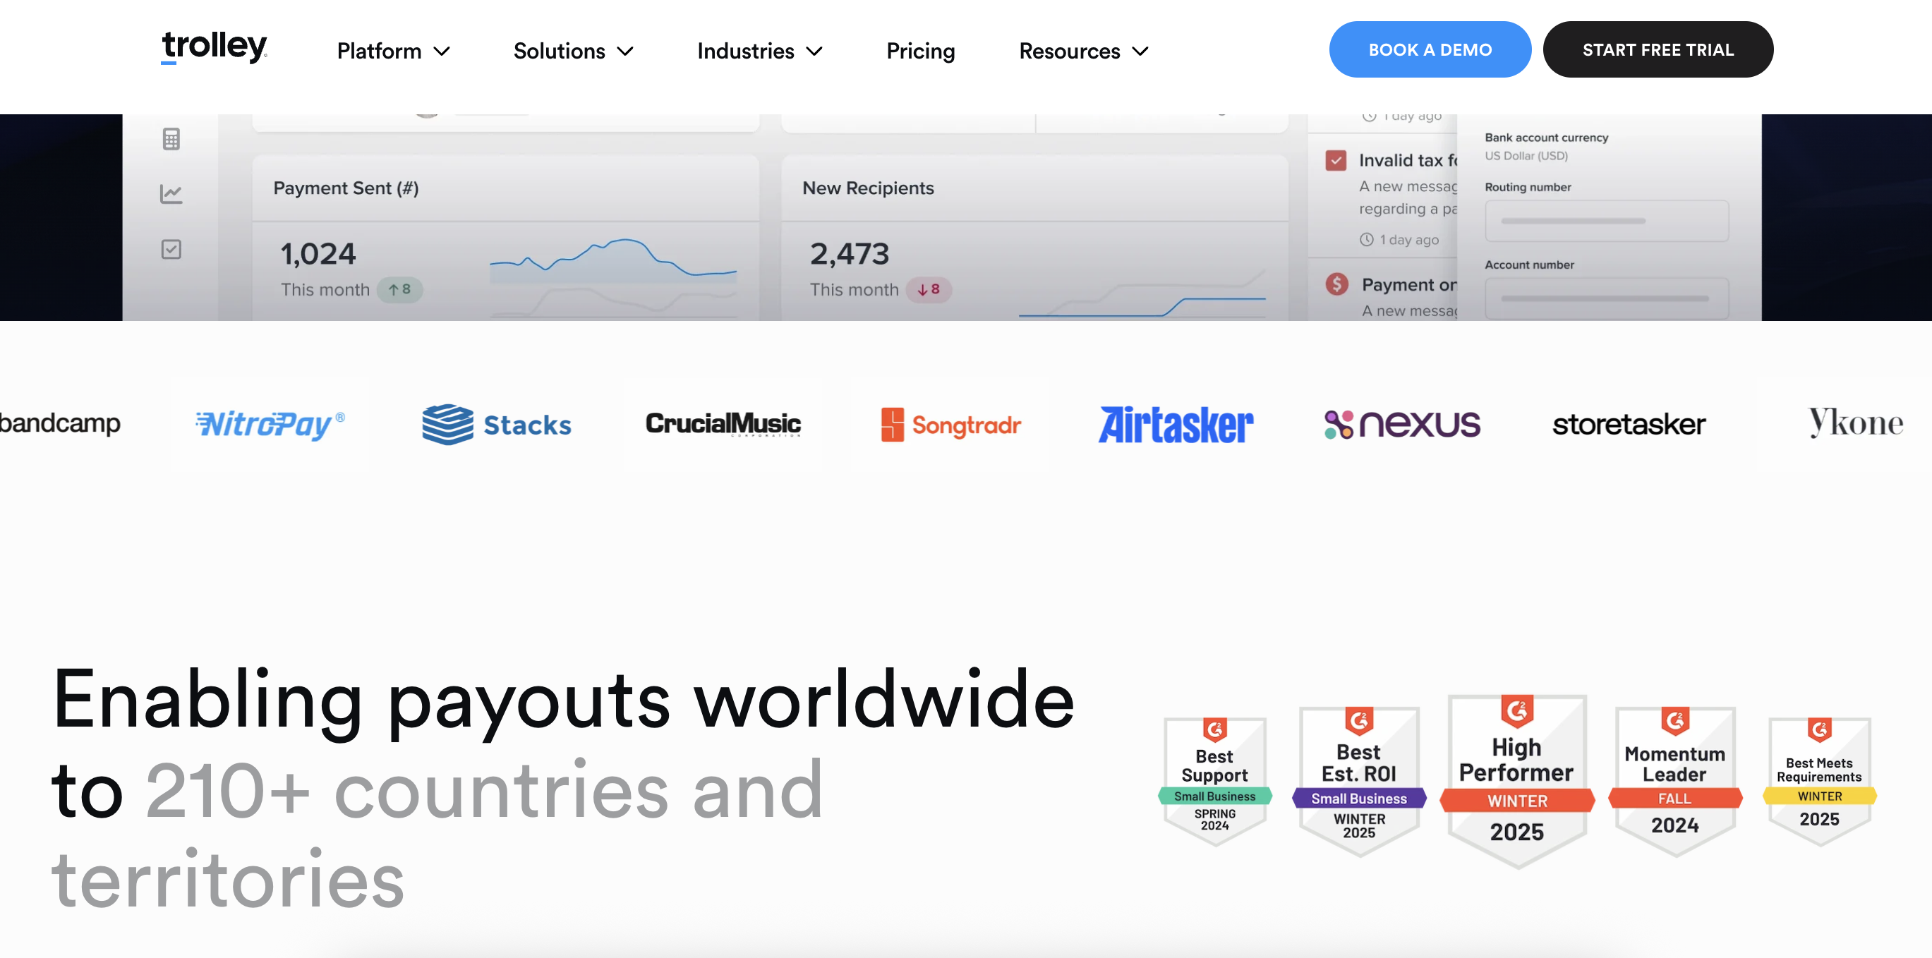This screenshot has width=1932, height=958.
Task: Click the Songtradr logo
Action: [x=950, y=425]
